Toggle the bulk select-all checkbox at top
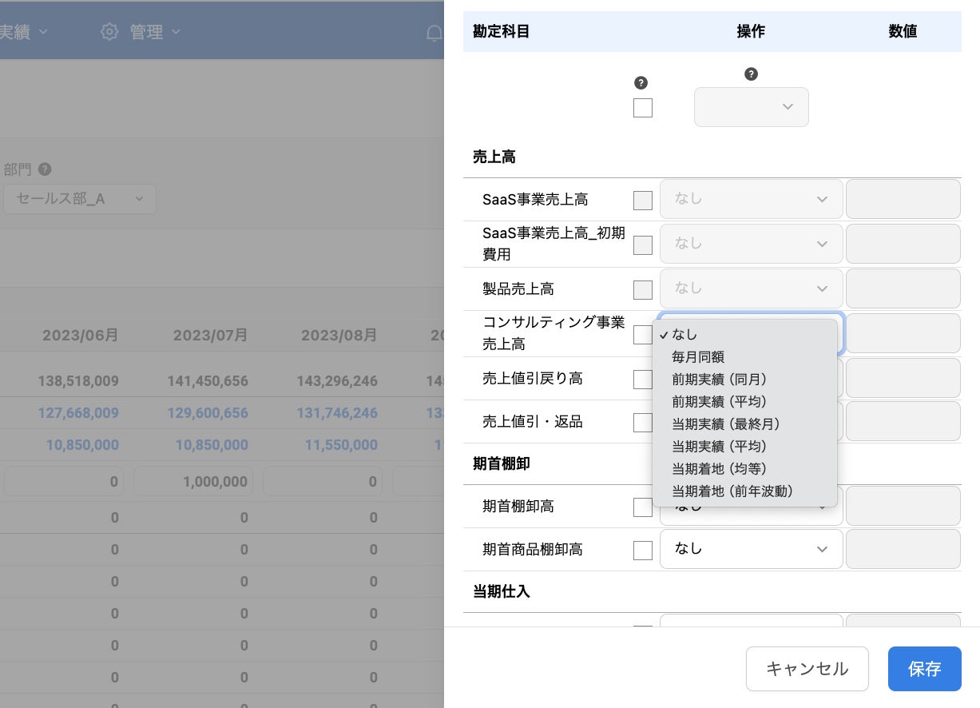 [x=643, y=108]
